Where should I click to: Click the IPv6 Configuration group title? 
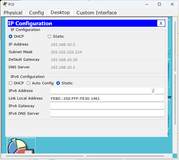point(27,77)
